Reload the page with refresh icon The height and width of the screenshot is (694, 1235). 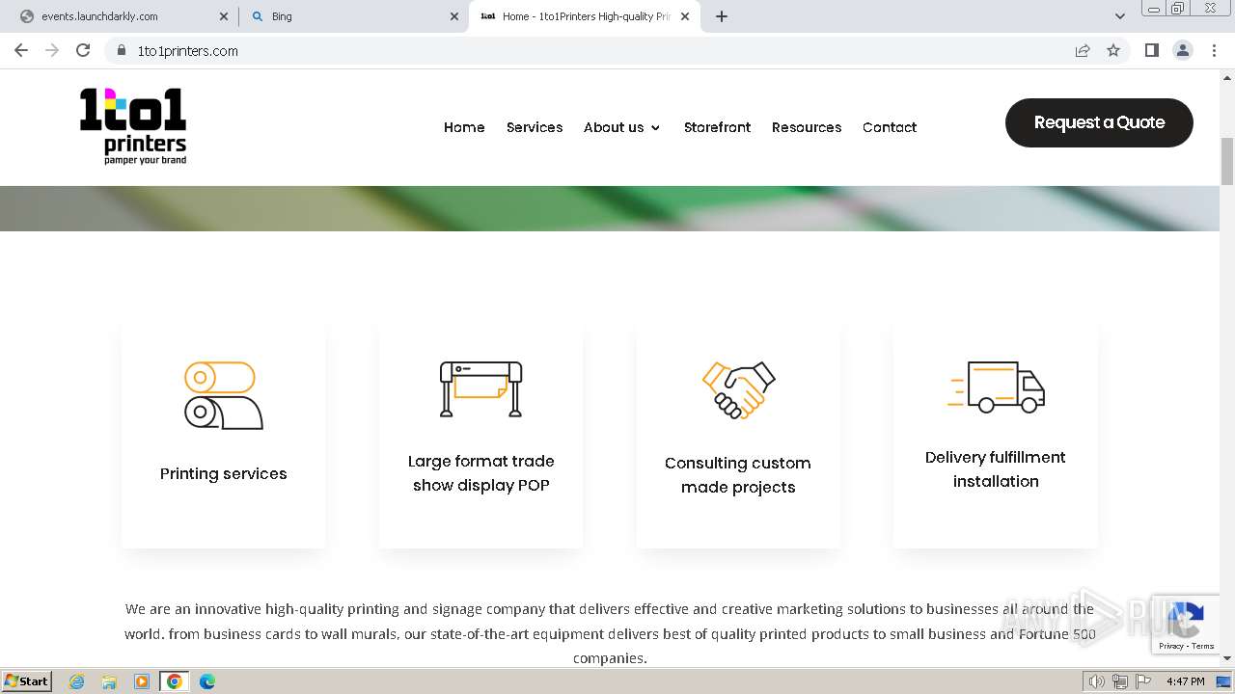coord(83,50)
